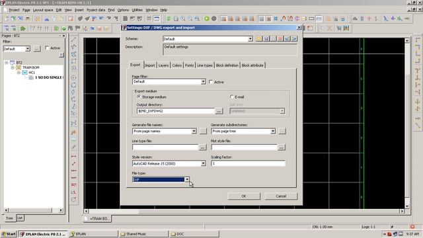Image resolution: width=423 pixels, height=238 pixels.
Task: Switch to the Colors tab
Action: pyautogui.click(x=176, y=65)
